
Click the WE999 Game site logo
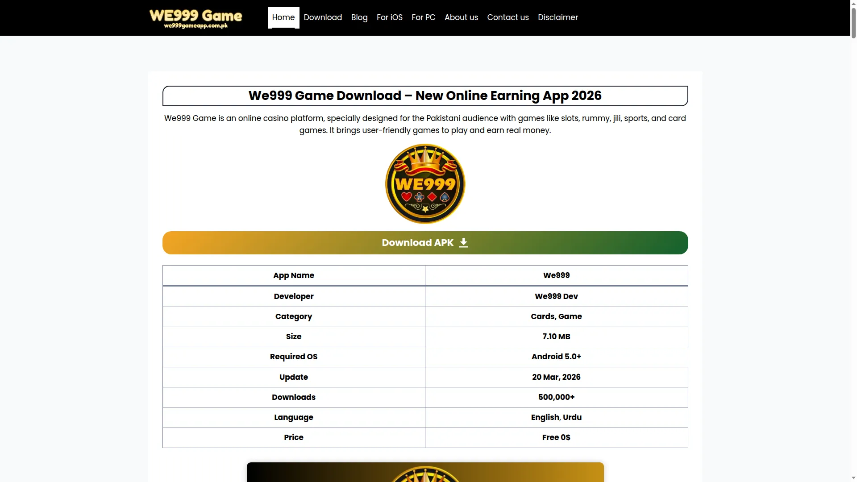click(196, 18)
